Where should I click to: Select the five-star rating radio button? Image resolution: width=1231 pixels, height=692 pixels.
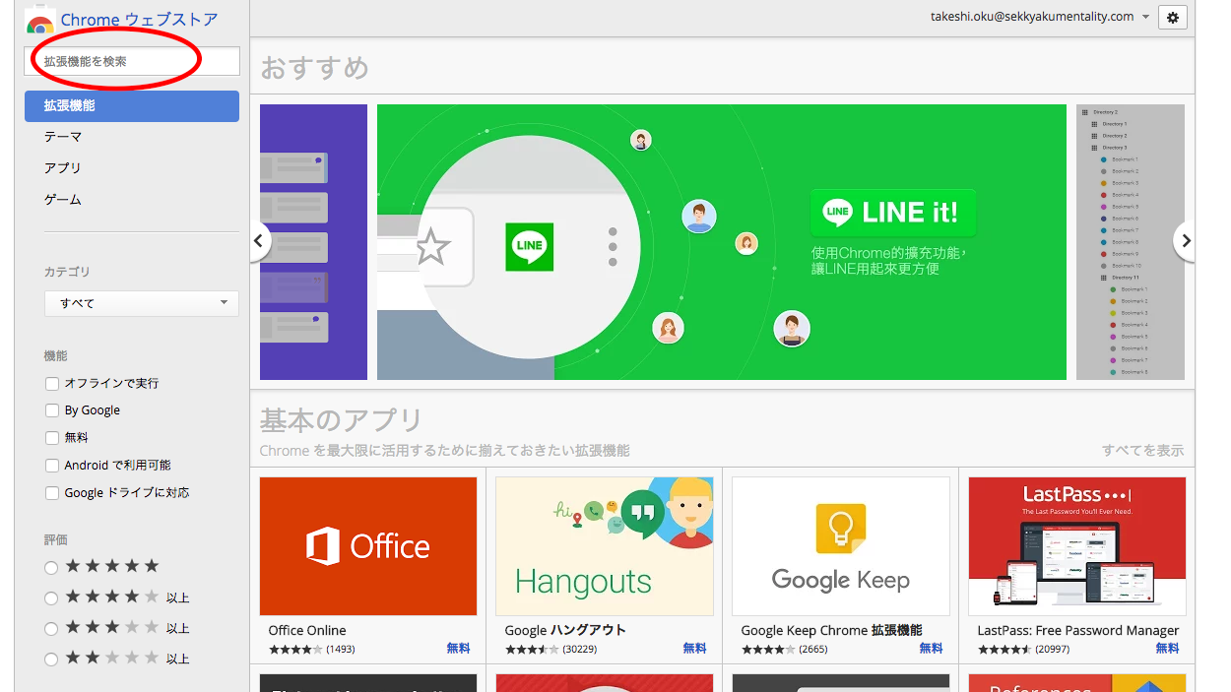click(x=51, y=567)
